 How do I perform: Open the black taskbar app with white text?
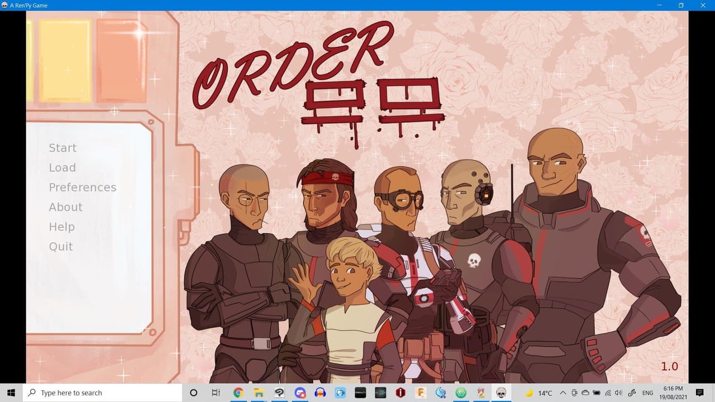(x=360, y=393)
